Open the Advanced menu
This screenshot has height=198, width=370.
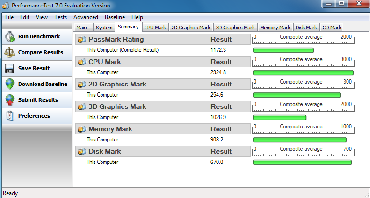coord(86,17)
